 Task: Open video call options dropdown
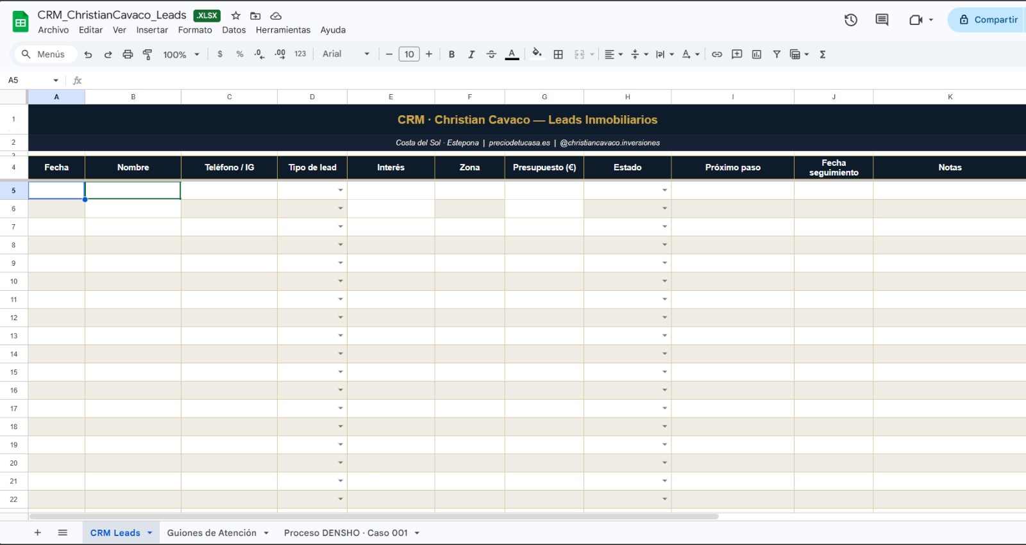pos(931,20)
